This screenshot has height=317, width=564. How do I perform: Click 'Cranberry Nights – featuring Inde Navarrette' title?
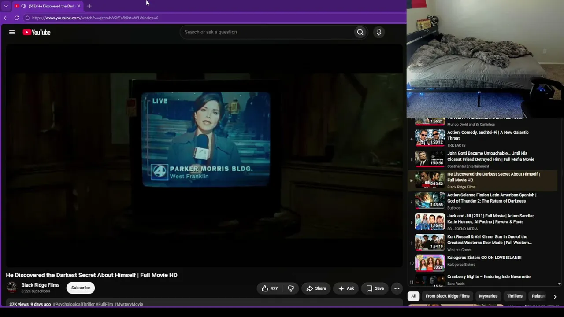(x=489, y=277)
